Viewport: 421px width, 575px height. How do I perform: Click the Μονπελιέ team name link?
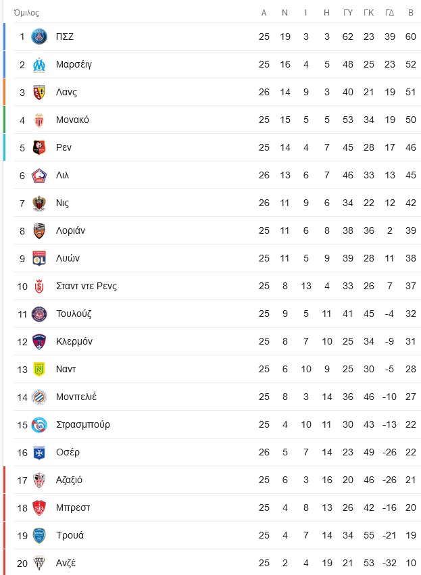pyautogui.click(x=76, y=397)
